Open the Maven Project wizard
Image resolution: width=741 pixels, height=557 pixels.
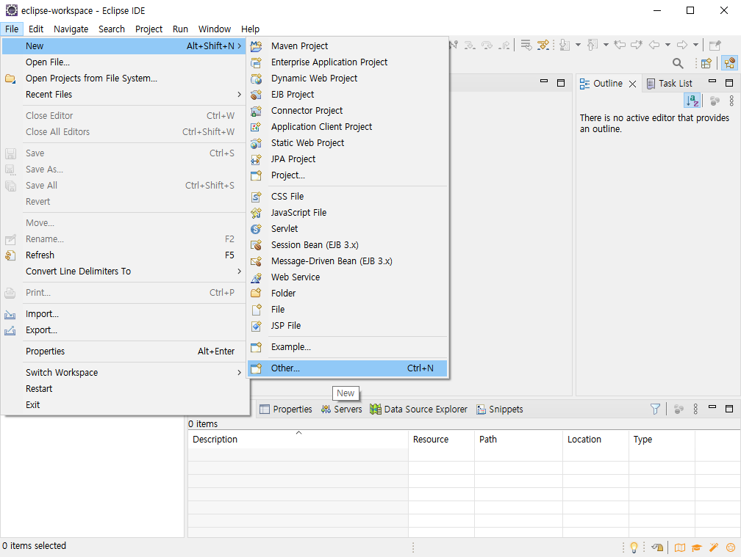click(x=347, y=45)
